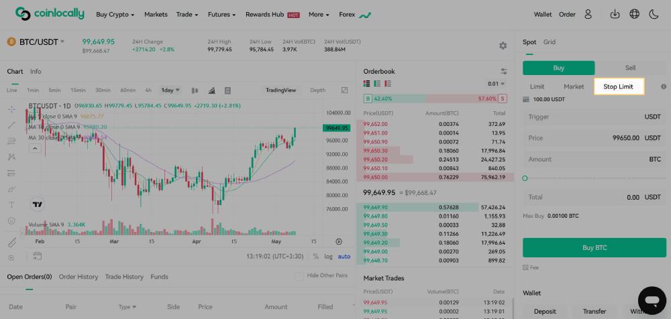Open the Markets page
Image resolution: width=671 pixels, height=319 pixels.
click(x=156, y=14)
